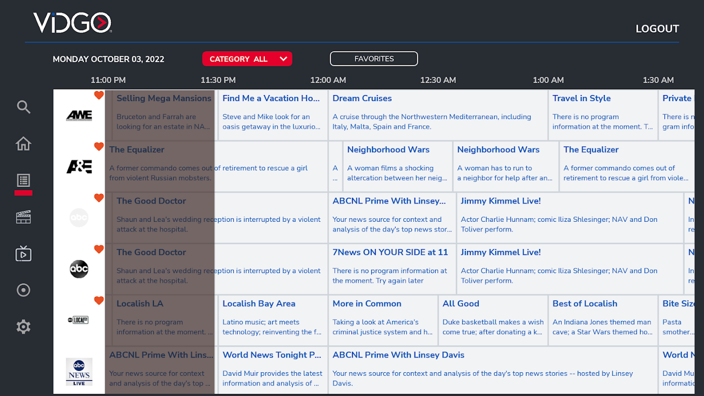
Task: Toggle the favorite heart on the Localish channel
Action: coord(99,300)
